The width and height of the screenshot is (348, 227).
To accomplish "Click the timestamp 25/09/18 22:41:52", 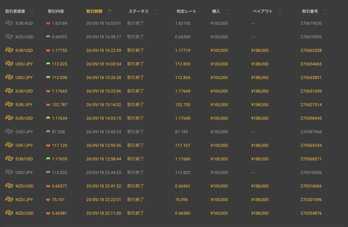I will click(x=104, y=186).
